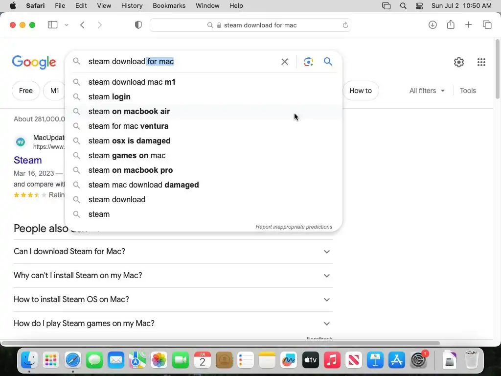Open Music from the Dock
Screen dimensions: 501x376
click(x=332, y=360)
